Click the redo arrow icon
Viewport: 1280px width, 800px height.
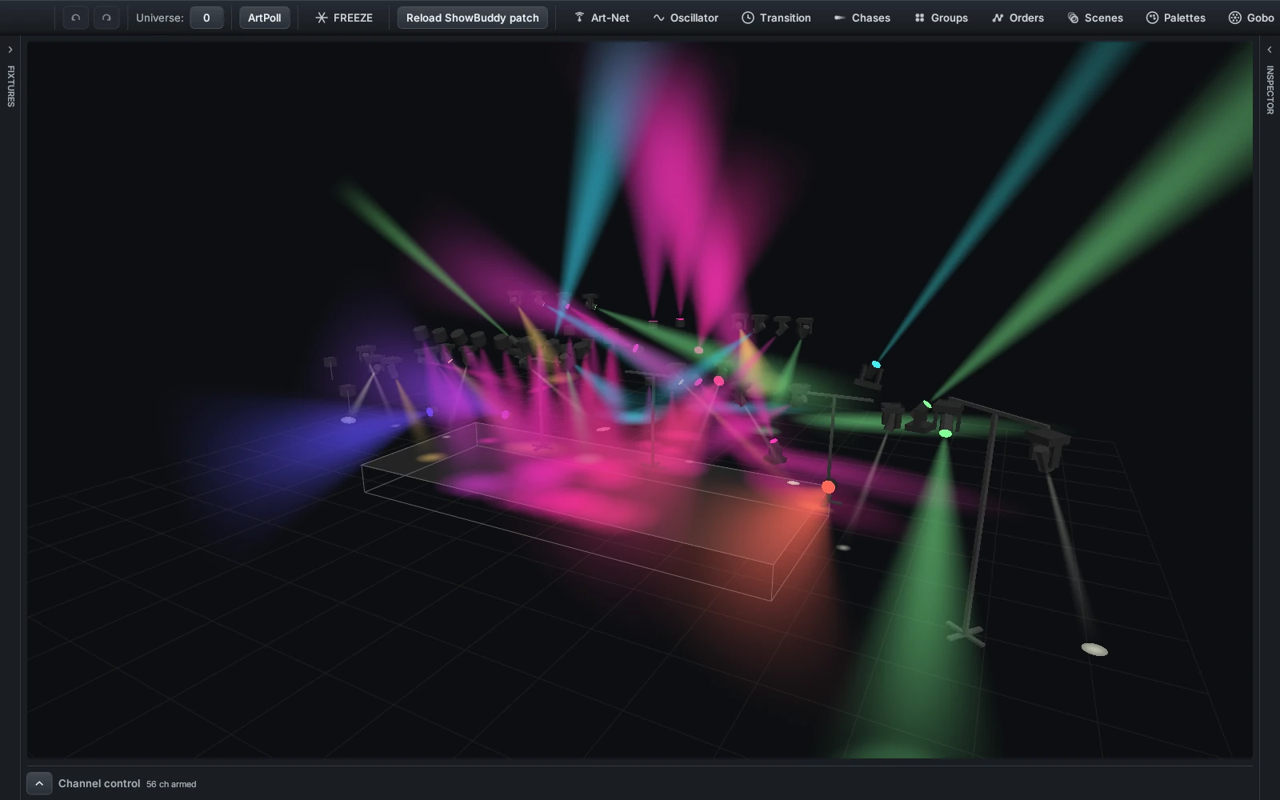[106, 18]
